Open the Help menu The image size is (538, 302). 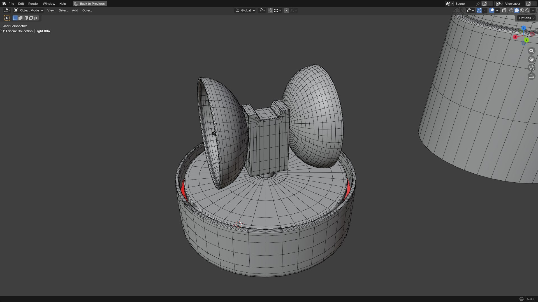tap(62, 4)
